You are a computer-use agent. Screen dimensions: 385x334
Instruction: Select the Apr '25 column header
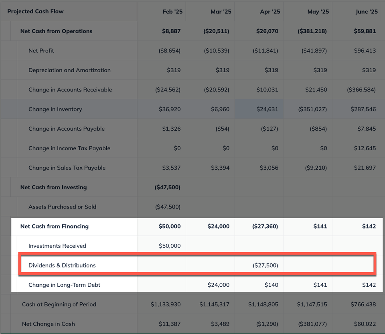coord(270,12)
